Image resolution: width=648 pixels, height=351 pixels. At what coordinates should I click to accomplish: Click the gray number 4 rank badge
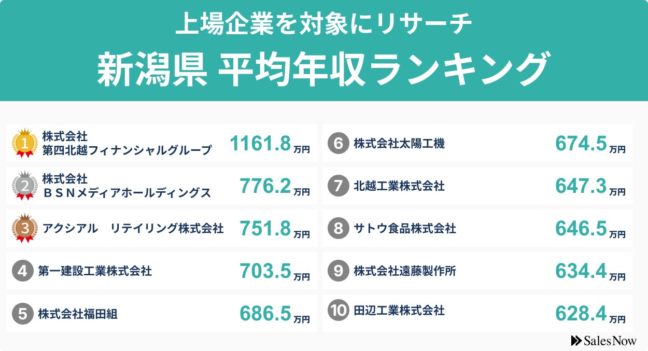click(x=22, y=271)
